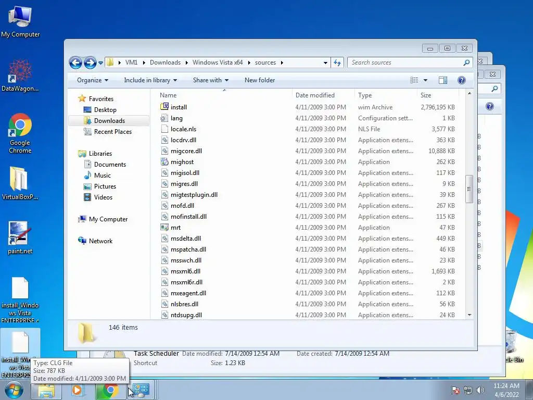Select the lang configuration file icon
Screen dimensions: 533x400
164,118
